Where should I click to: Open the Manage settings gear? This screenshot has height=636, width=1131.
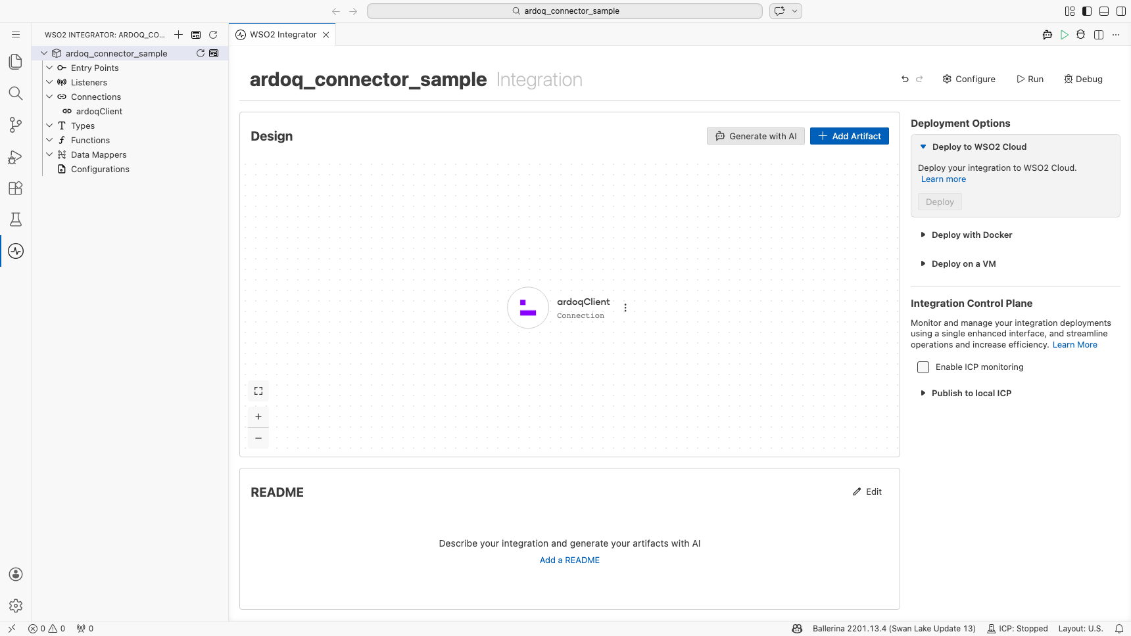coord(16,606)
